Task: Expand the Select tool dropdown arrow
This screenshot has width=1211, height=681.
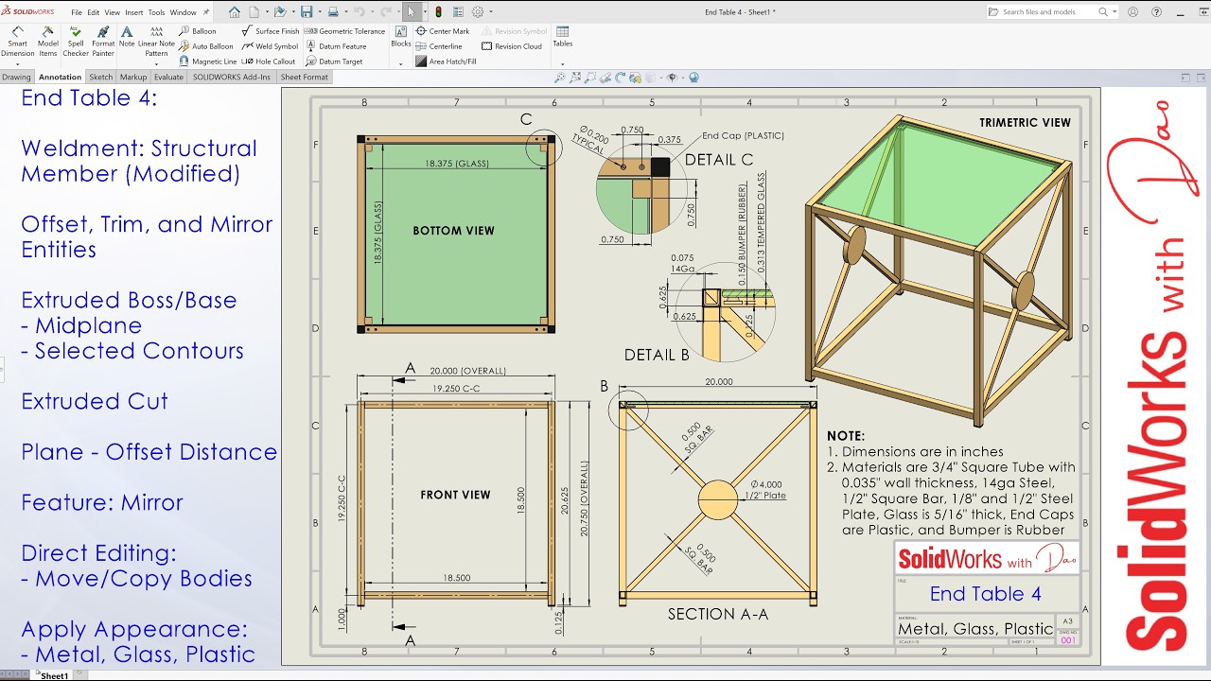Action: (424, 12)
